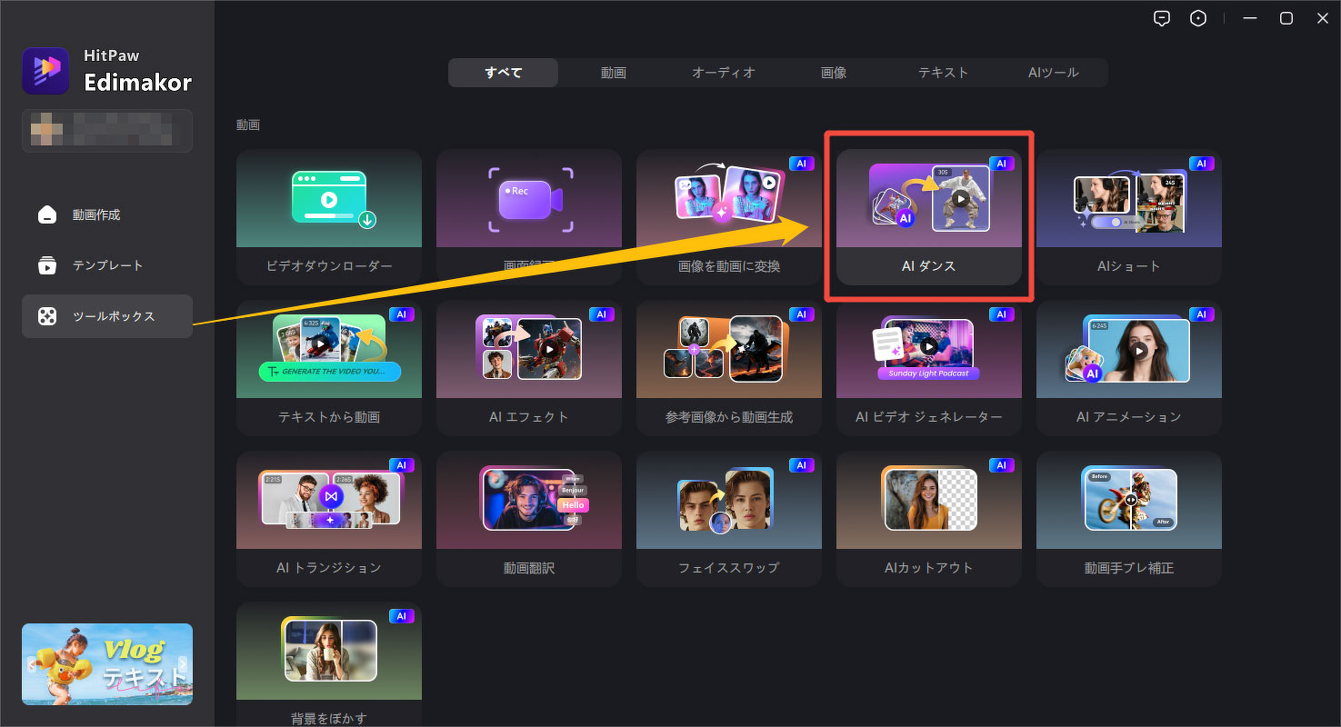Switch to the 画像 tab

834,73
